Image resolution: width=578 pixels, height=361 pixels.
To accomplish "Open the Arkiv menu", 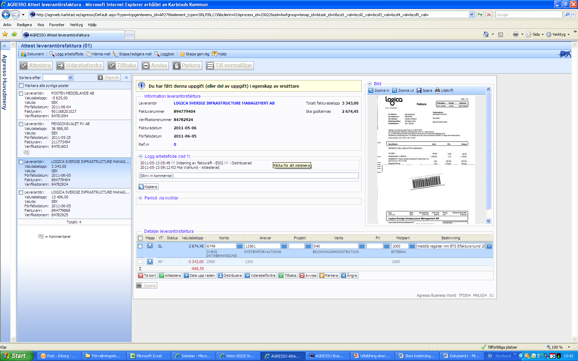I will [7, 25].
